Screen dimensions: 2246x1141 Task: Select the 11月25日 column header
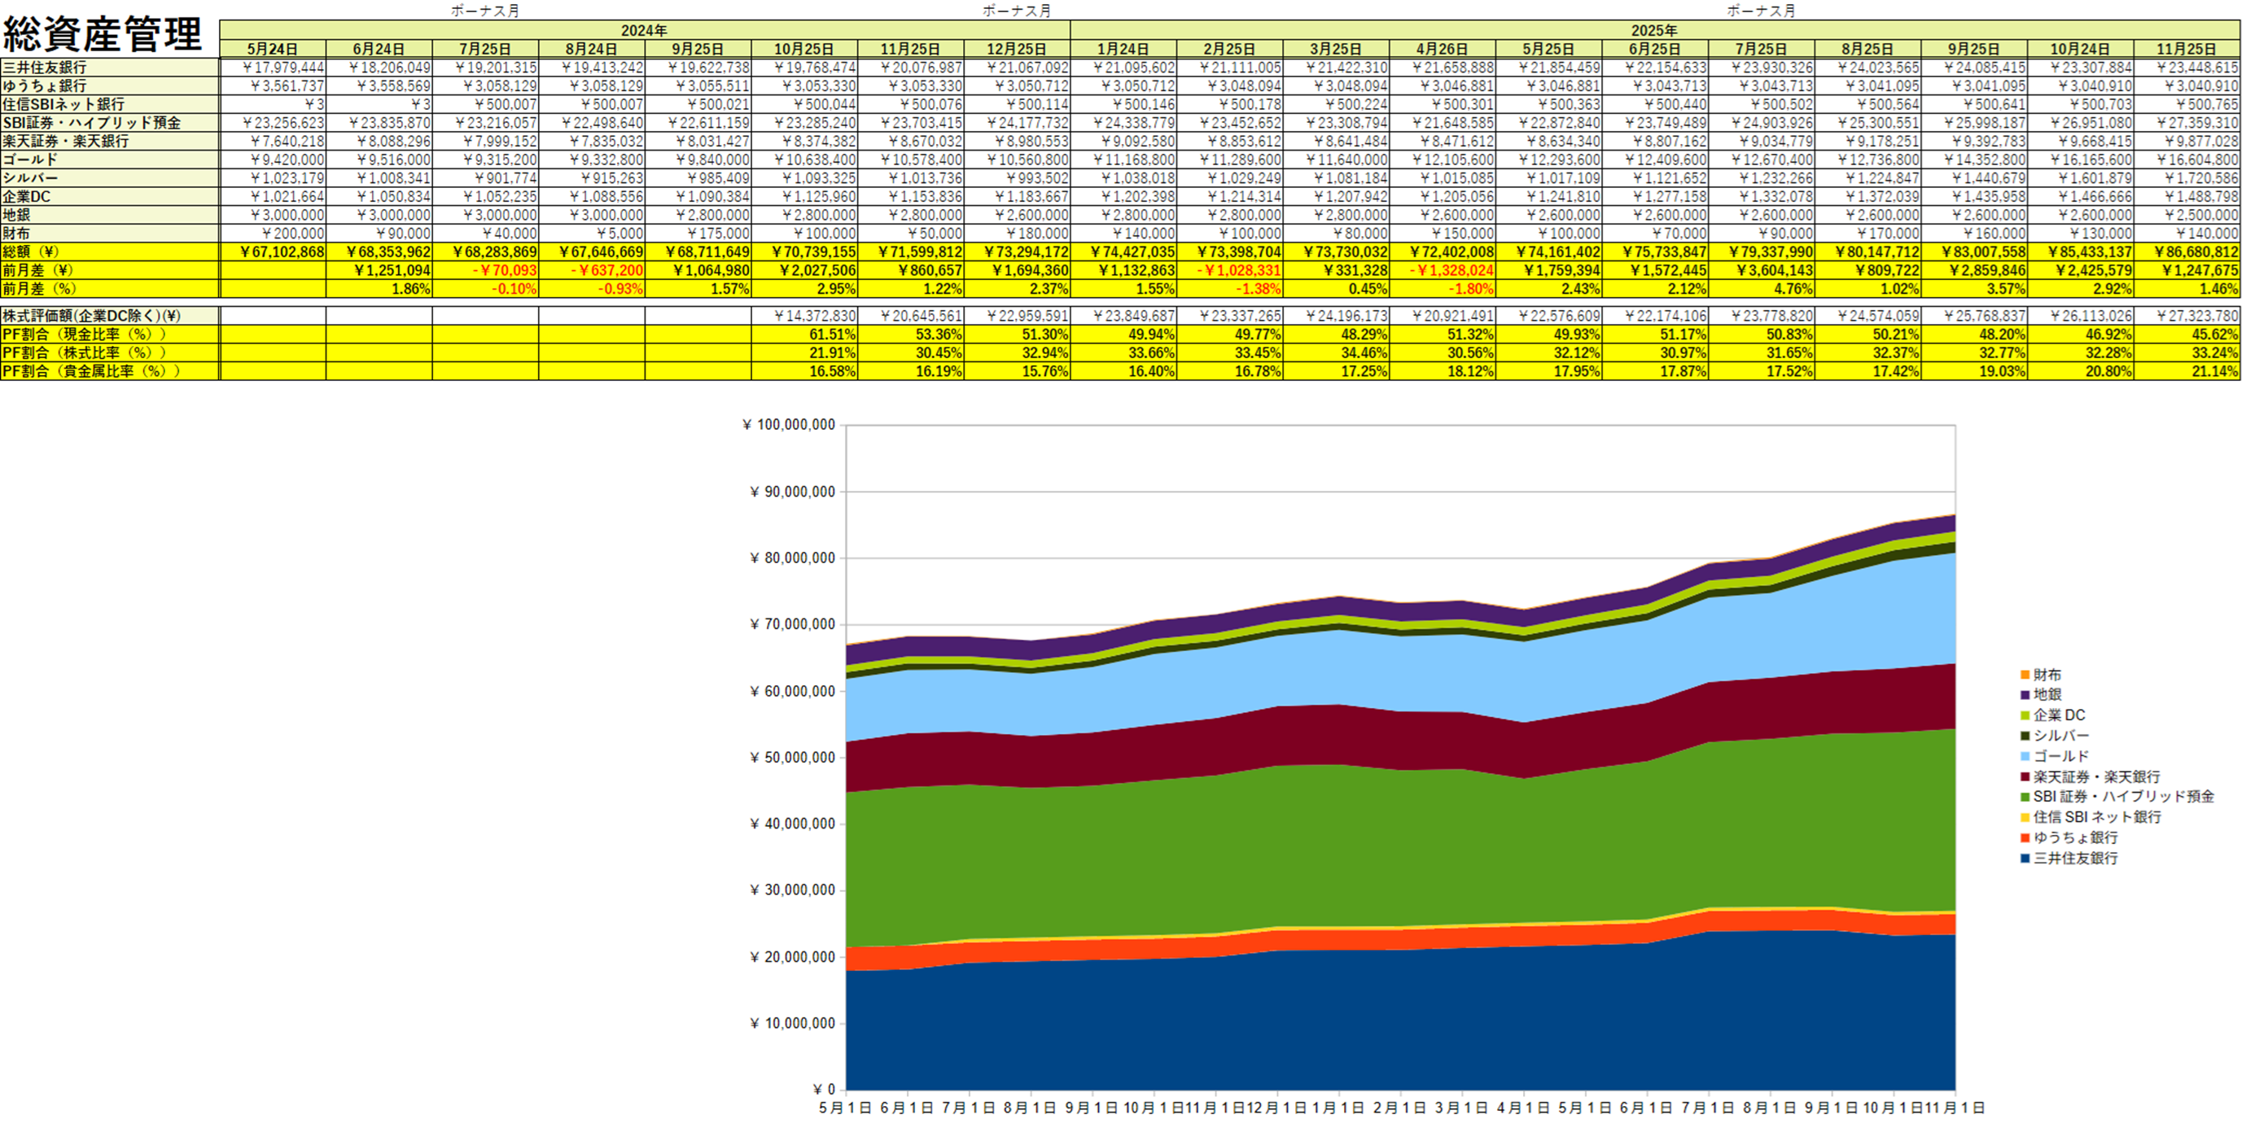[2185, 50]
